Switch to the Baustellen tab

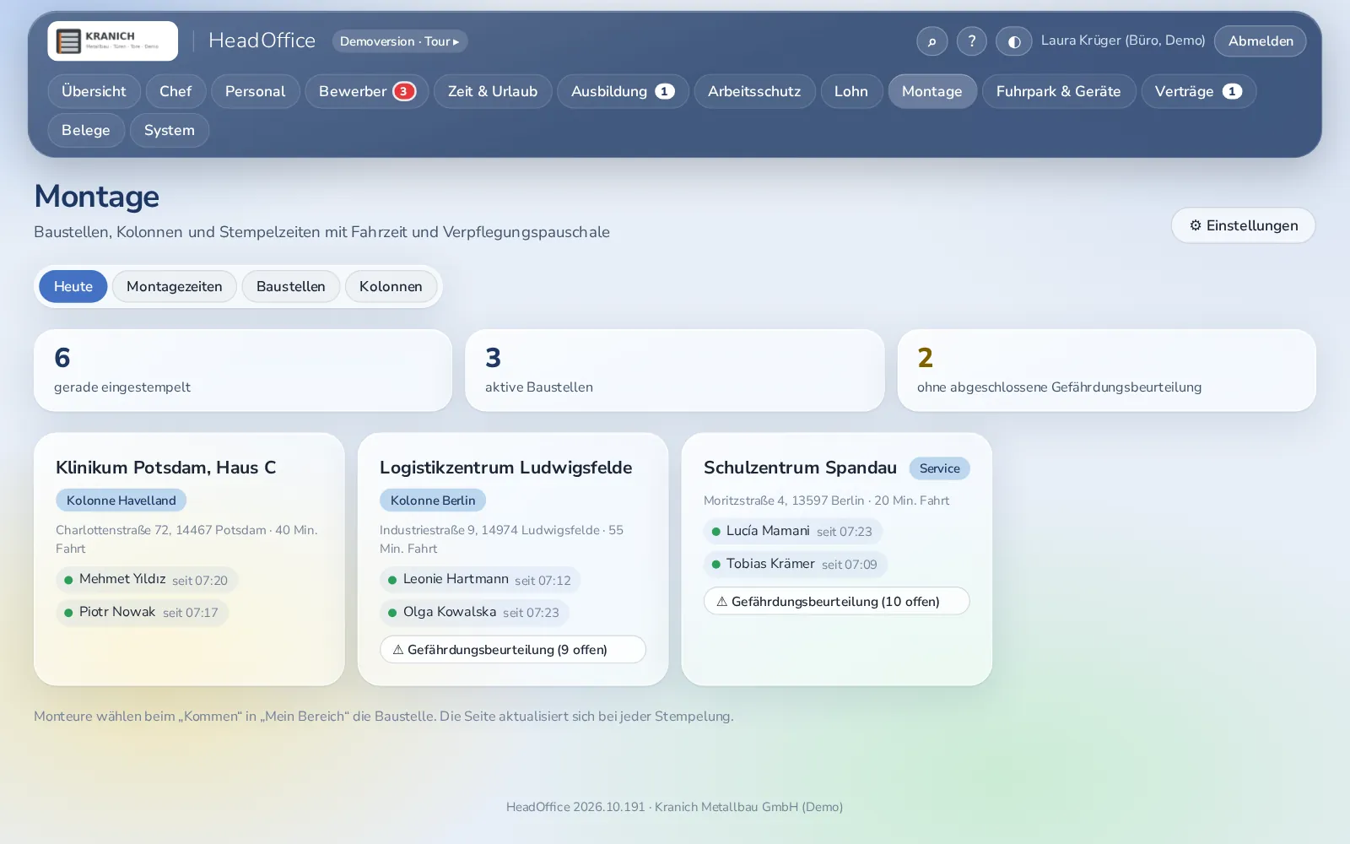tap(291, 286)
